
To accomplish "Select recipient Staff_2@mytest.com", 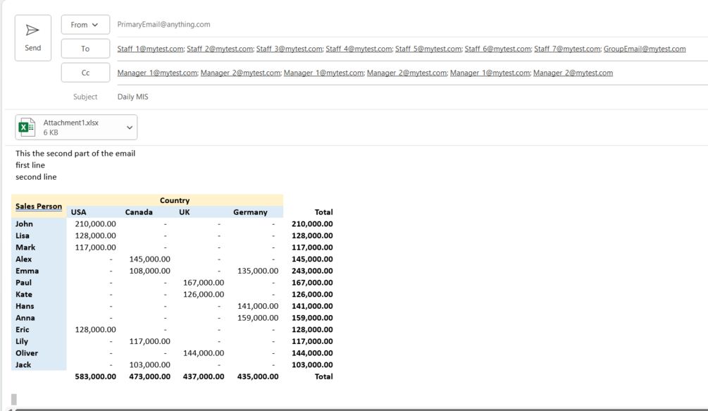I will 220,49.
